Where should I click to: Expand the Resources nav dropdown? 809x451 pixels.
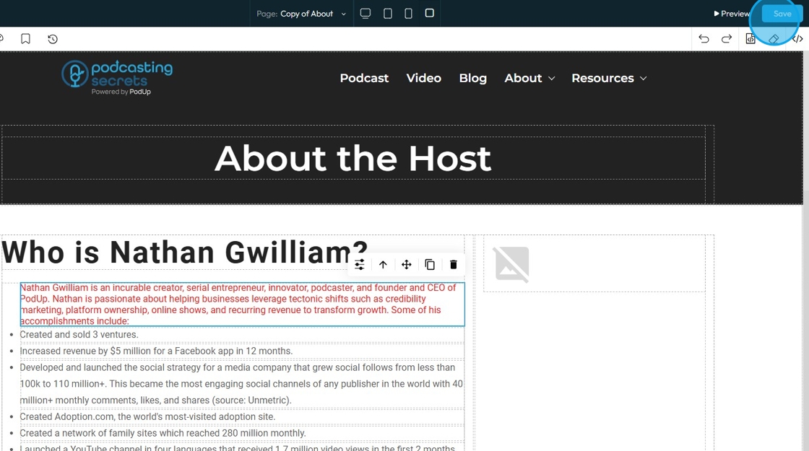pos(609,78)
